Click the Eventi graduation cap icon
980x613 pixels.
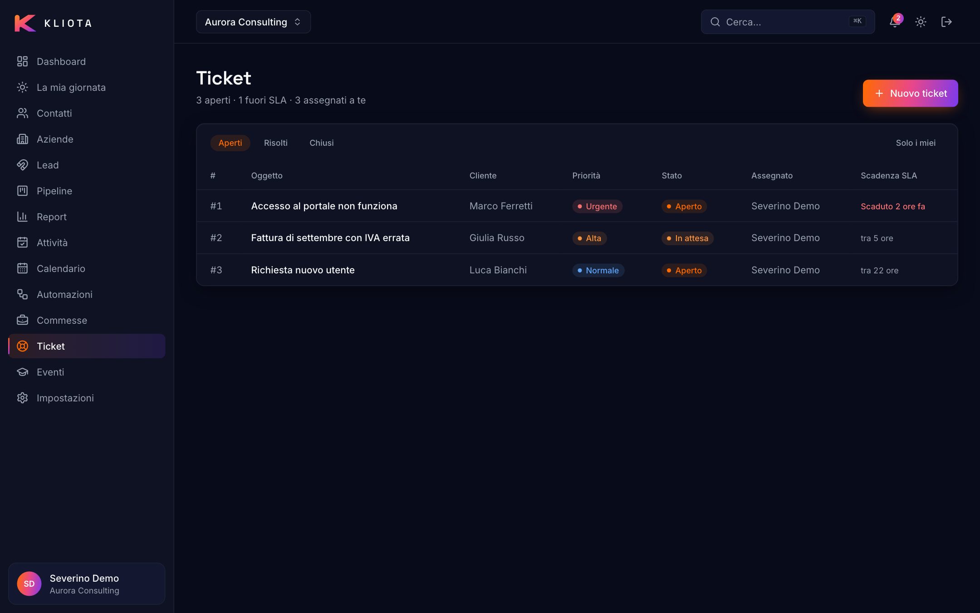pyautogui.click(x=22, y=372)
